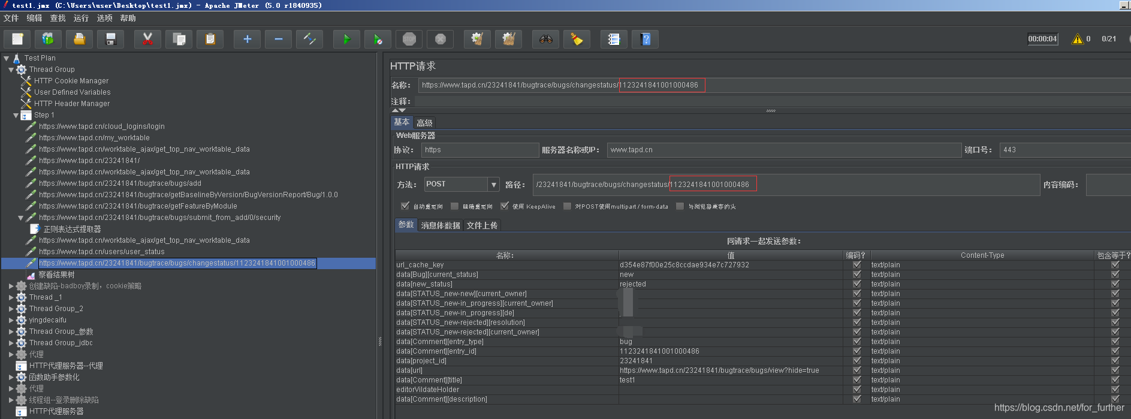Click the Help question mark icon
This screenshot has height=419, width=1131.
645,40
